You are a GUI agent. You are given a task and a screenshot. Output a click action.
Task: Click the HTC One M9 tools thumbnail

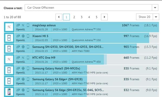pyautogui.click(x=9, y=59)
